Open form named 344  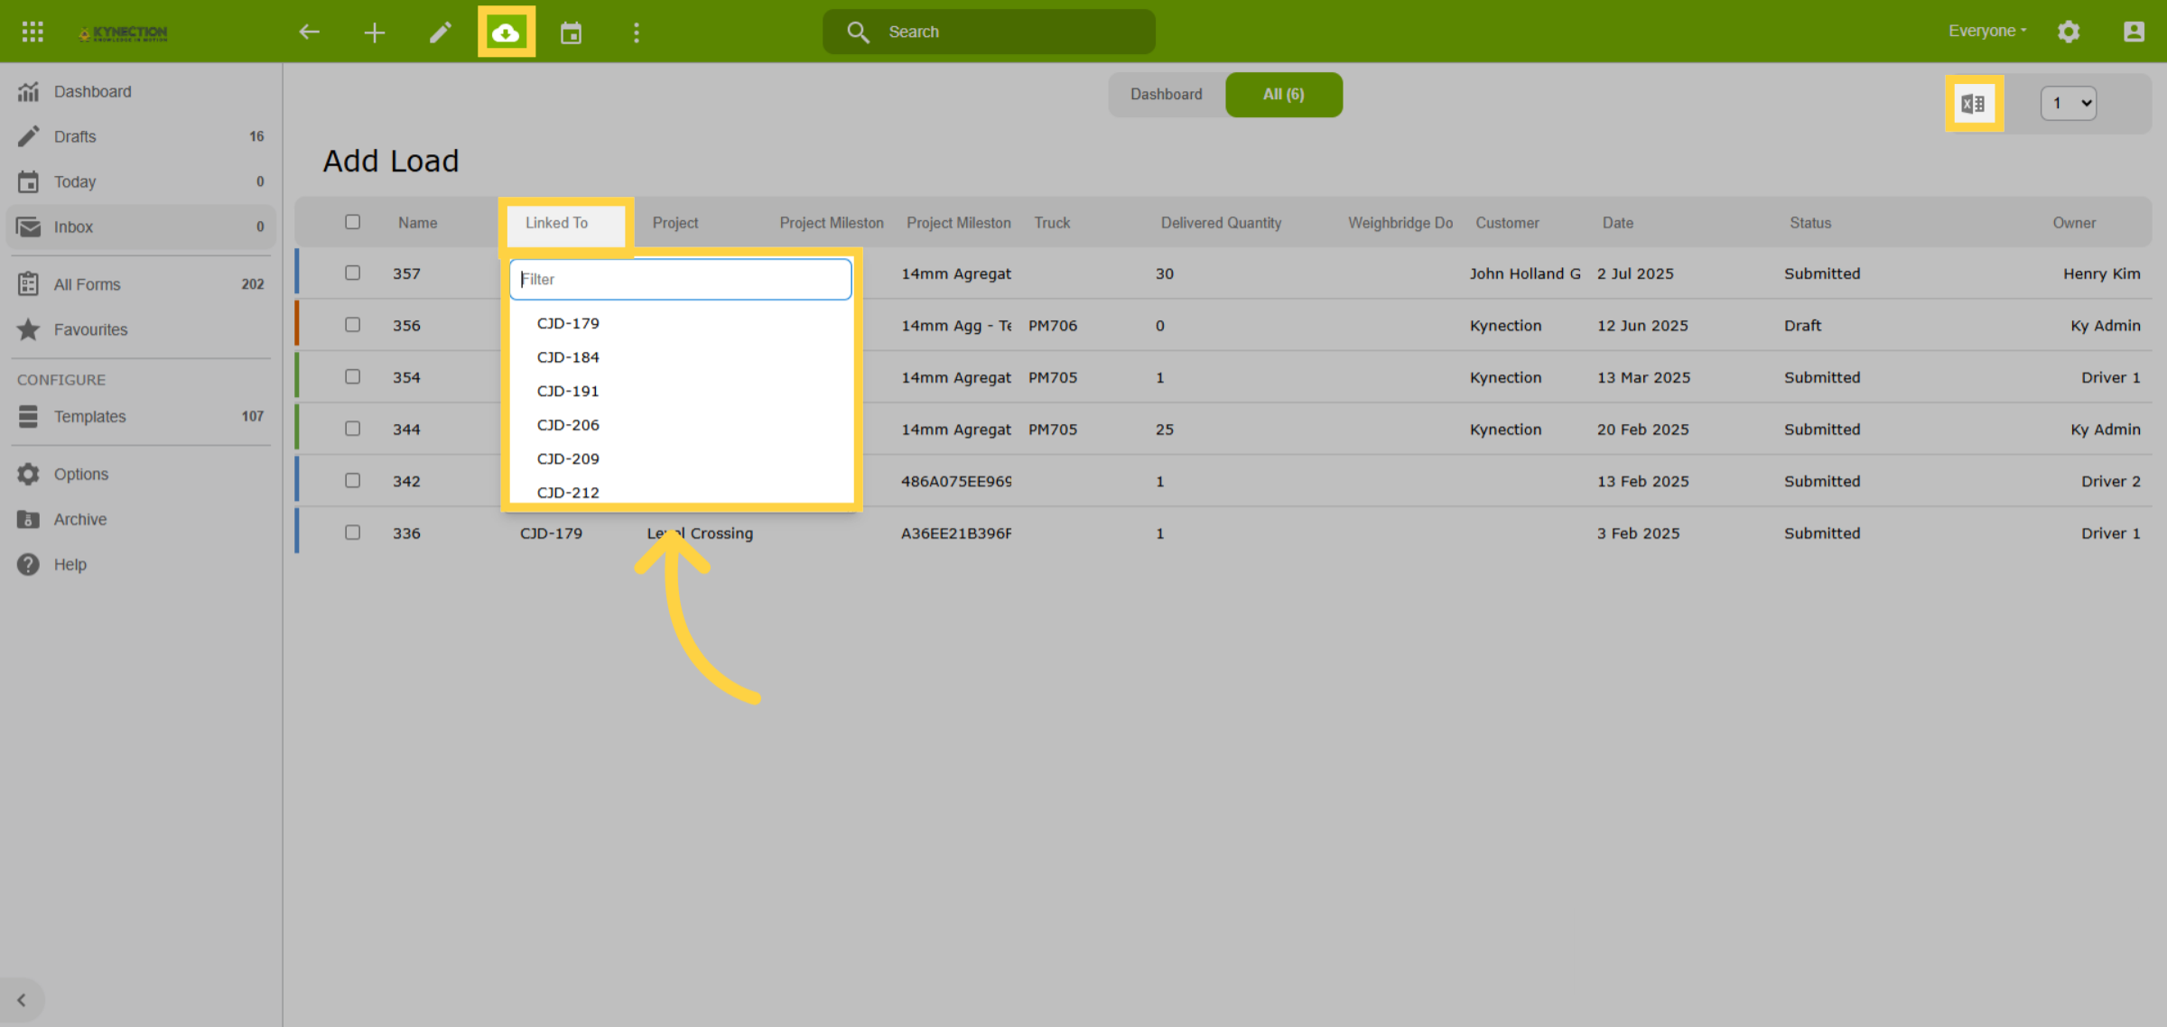(x=406, y=430)
